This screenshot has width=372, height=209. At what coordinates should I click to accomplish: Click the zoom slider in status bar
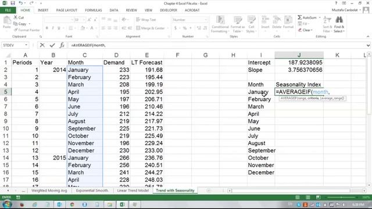342,197
